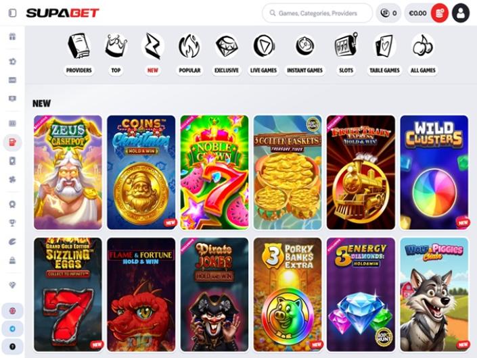Select the Top crown category icon

point(116,46)
